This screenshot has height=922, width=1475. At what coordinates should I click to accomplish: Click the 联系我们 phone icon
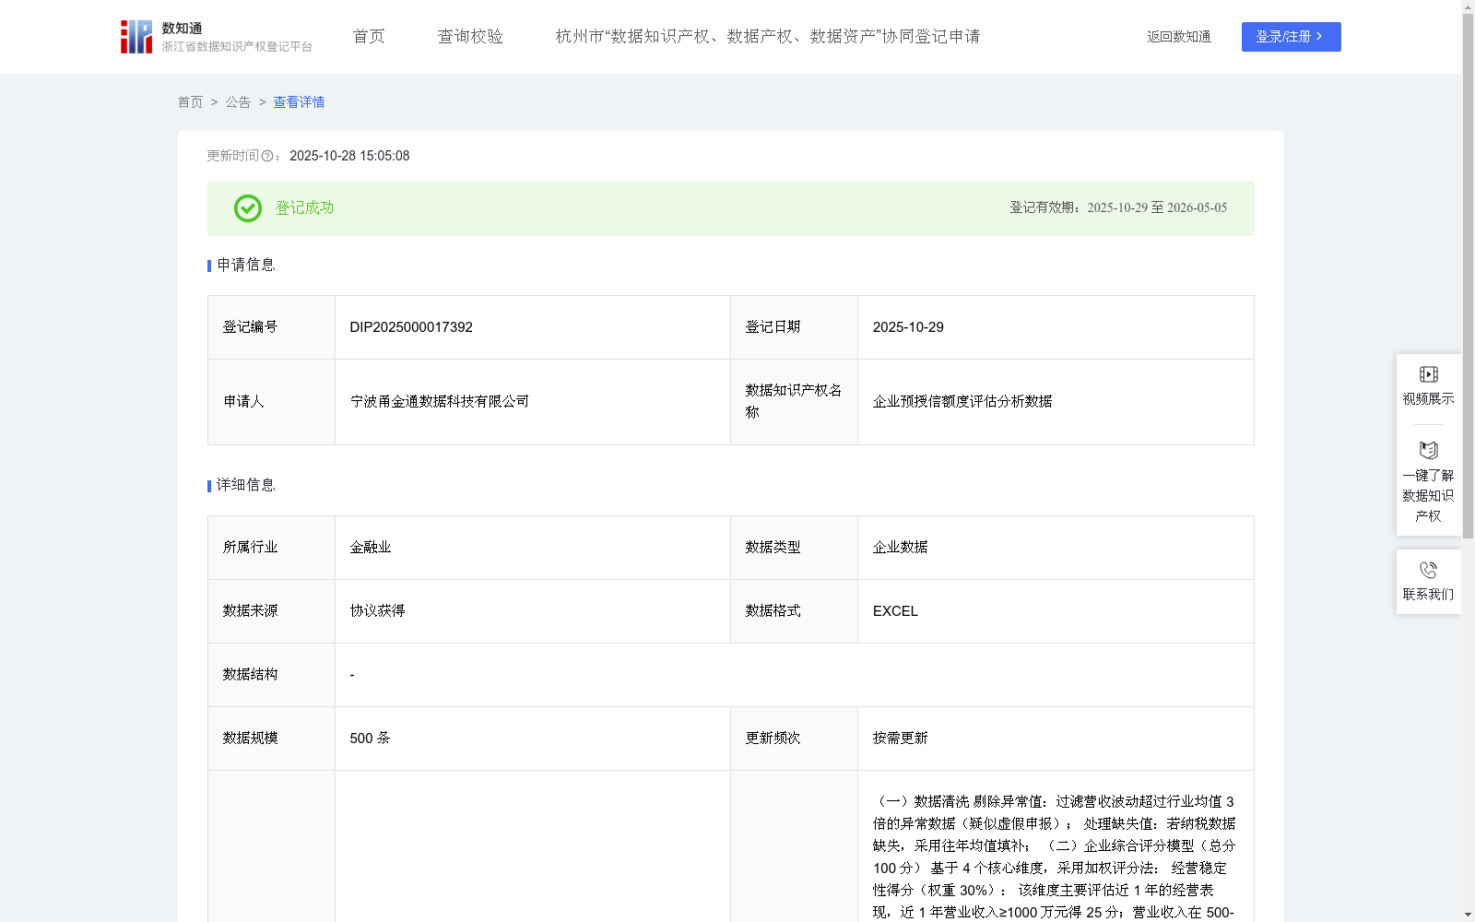click(1428, 570)
